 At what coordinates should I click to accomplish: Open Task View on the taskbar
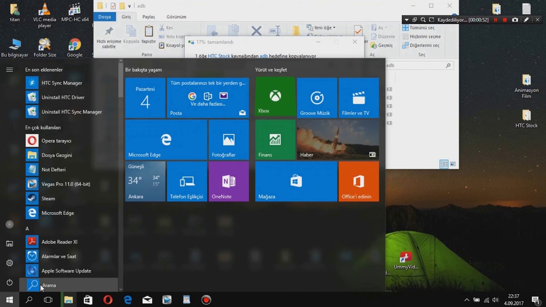tap(48, 300)
